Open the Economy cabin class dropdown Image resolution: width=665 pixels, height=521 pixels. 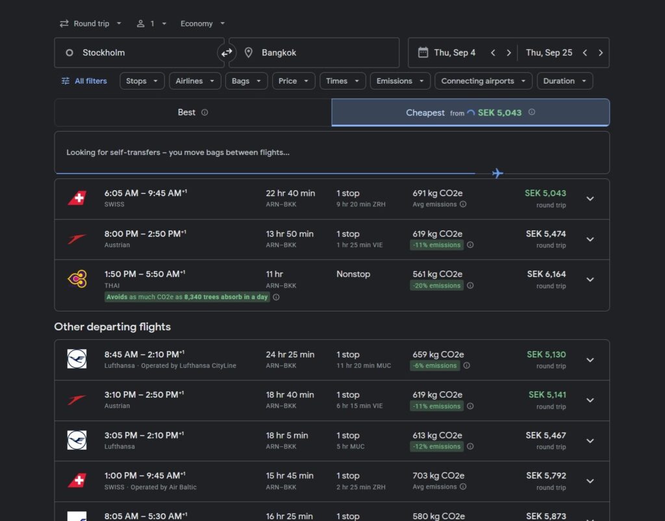tap(203, 24)
